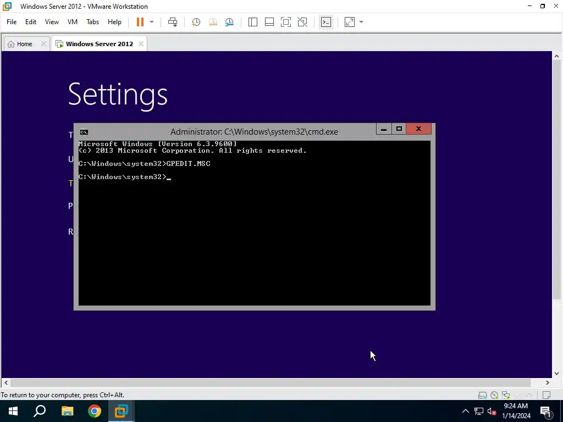This screenshot has width=563, height=422.
Task: Click the vertical scrollbar thumb of the VM view
Action: tap(556, 180)
